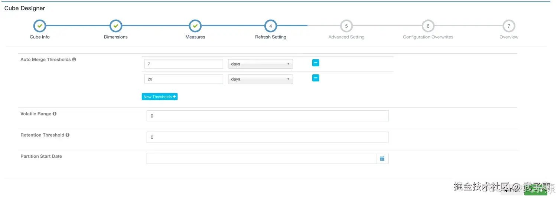The height and width of the screenshot is (198, 557).
Task: Remove the 28 days threshold row
Action: [x=316, y=78]
